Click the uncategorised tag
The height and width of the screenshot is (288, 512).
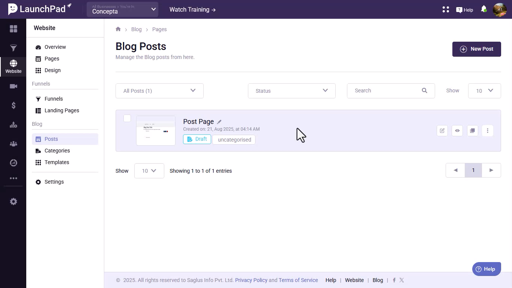(234, 140)
